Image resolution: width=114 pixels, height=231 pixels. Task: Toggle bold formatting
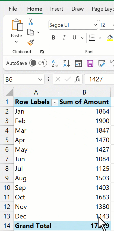click(x=53, y=38)
